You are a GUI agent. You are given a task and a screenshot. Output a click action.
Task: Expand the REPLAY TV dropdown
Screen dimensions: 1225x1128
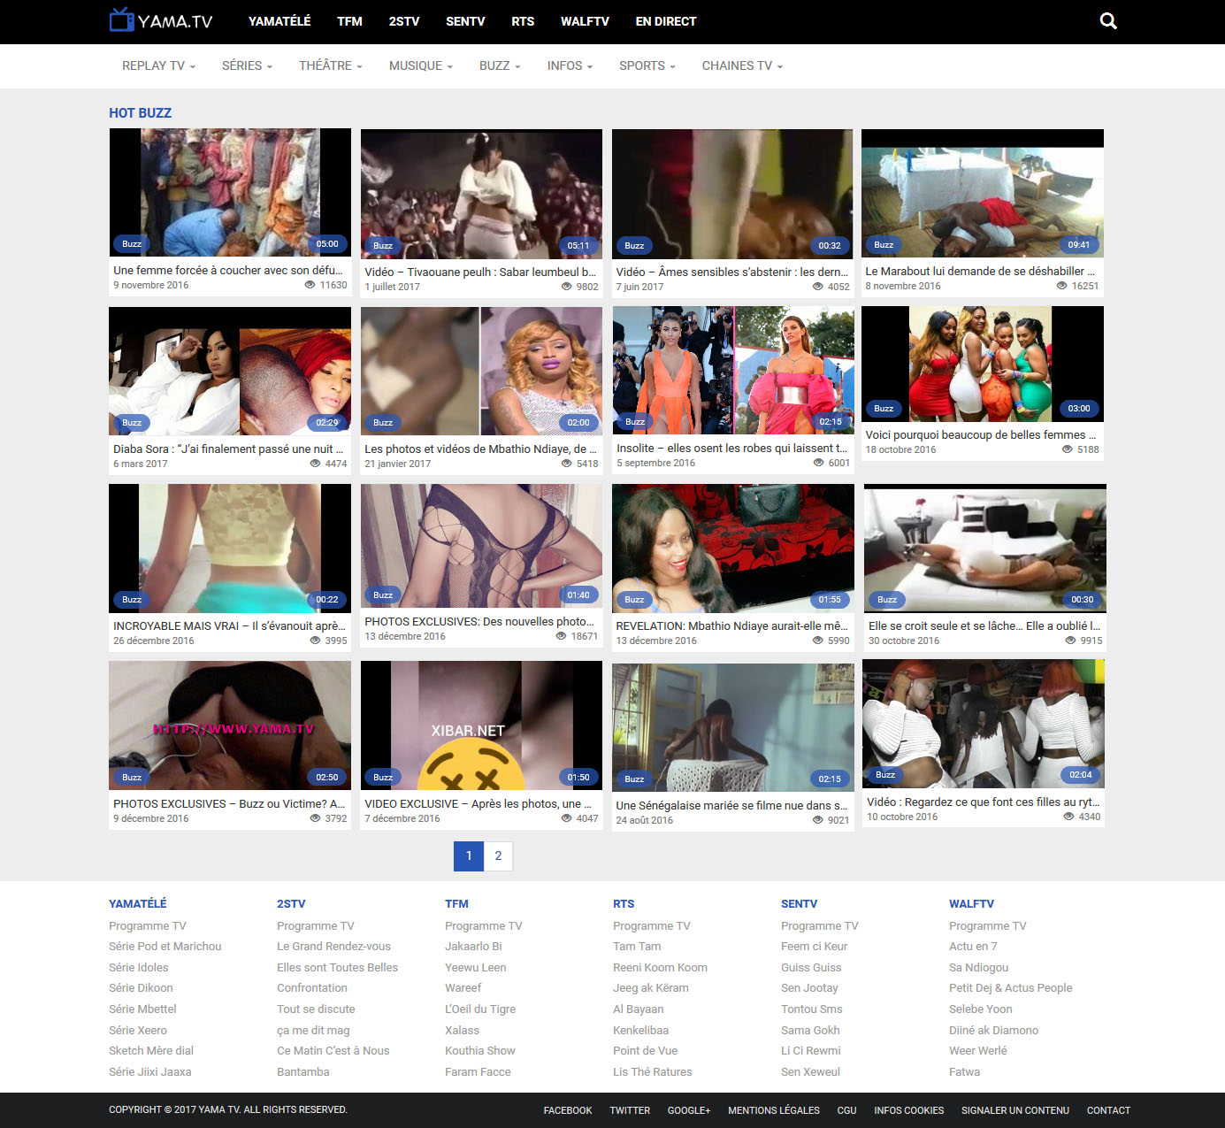(158, 65)
